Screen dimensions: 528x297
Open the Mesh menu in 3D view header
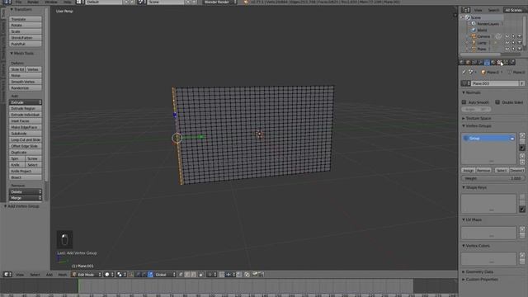click(x=63, y=275)
